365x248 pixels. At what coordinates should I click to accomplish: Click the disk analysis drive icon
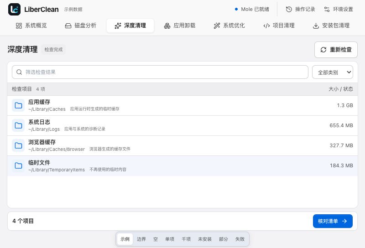[68, 26]
